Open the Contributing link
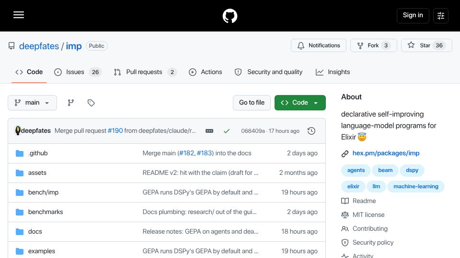The image size is (460, 258). tap(370, 229)
